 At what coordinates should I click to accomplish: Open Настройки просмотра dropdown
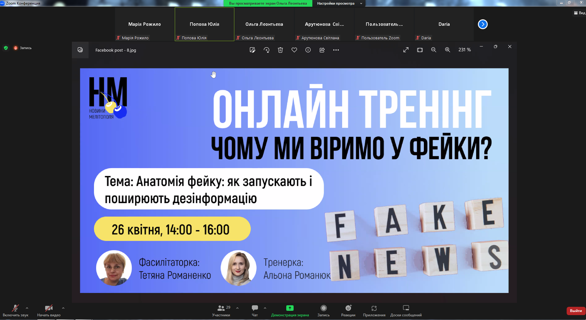point(337,3)
